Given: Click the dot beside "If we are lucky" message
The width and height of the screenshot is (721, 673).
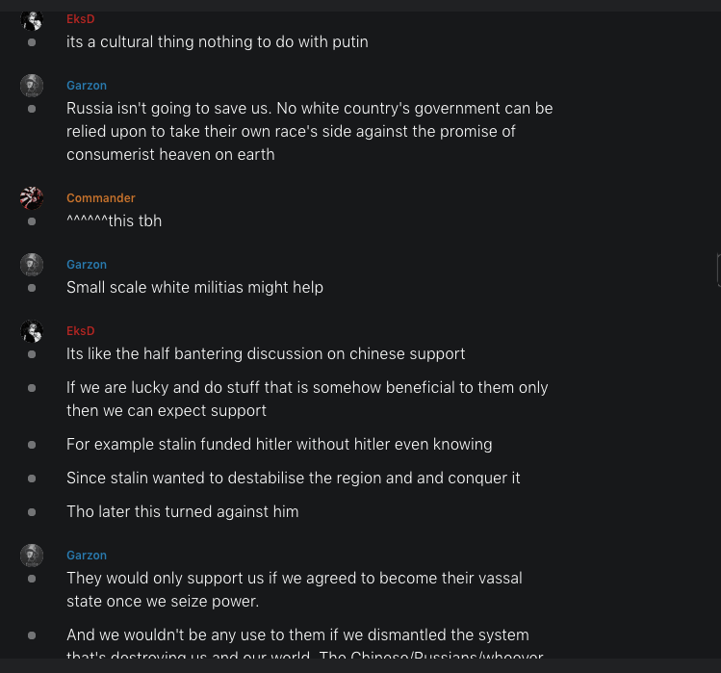Looking at the screenshot, I should click(x=32, y=388).
